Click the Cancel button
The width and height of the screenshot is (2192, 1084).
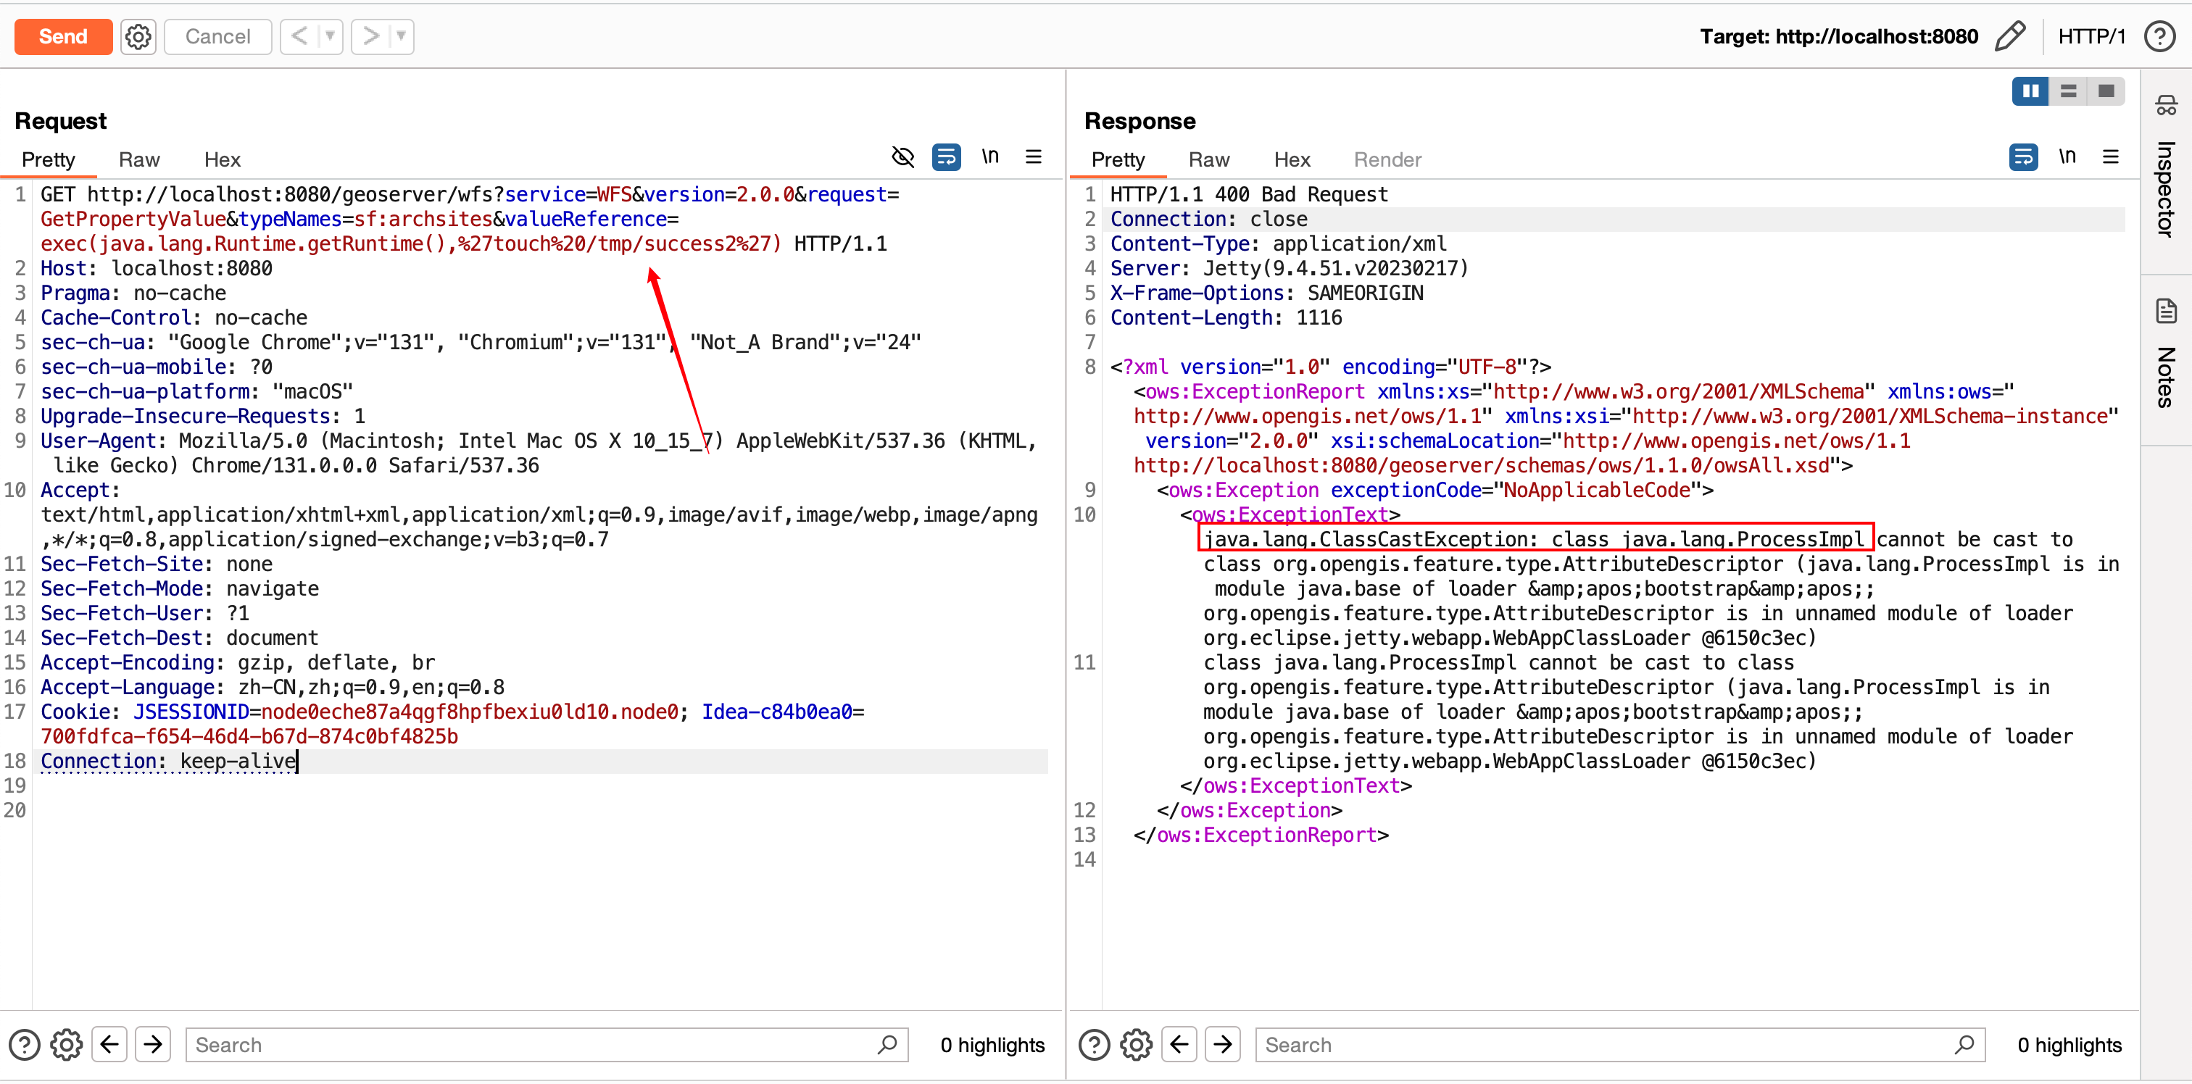218,36
